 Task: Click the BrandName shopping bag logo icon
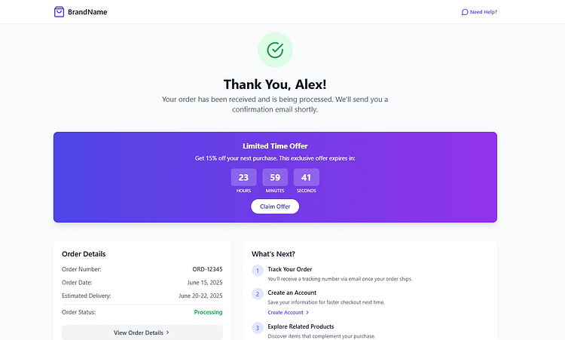click(59, 12)
